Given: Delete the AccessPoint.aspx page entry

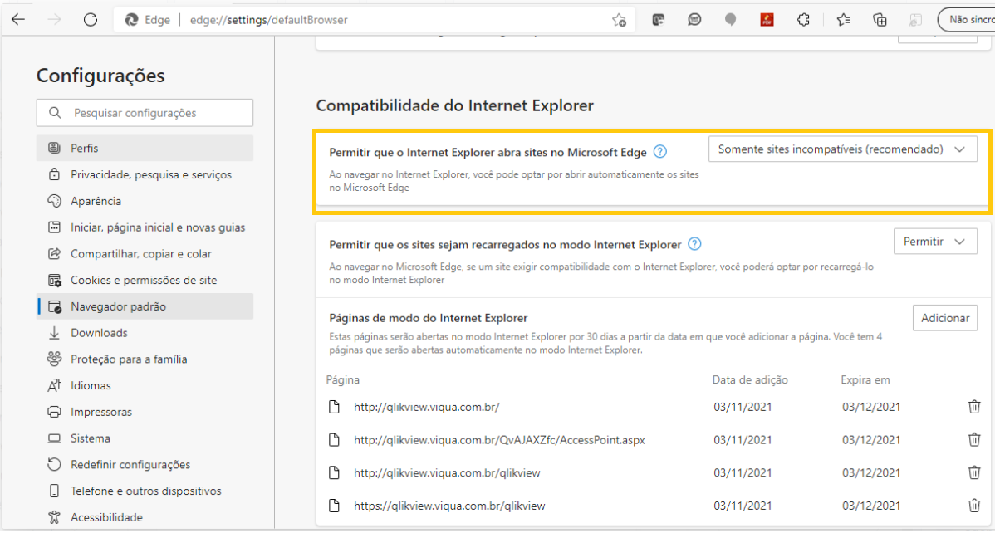Looking at the screenshot, I should point(974,440).
